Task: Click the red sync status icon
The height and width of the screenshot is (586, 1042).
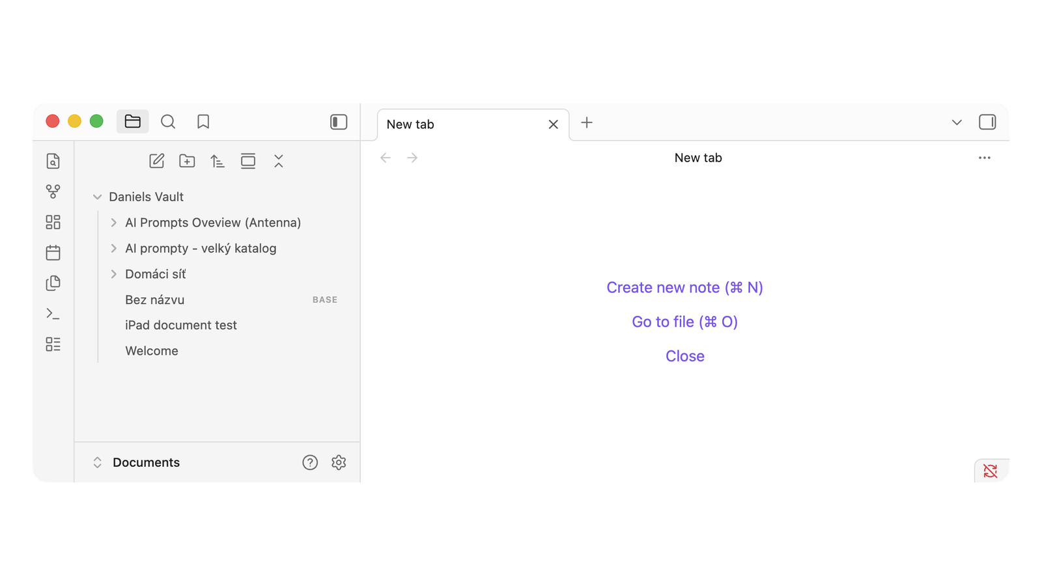Action: (x=991, y=471)
